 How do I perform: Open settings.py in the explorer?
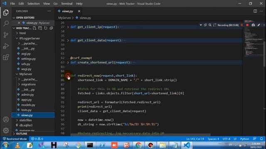pos(28,59)
